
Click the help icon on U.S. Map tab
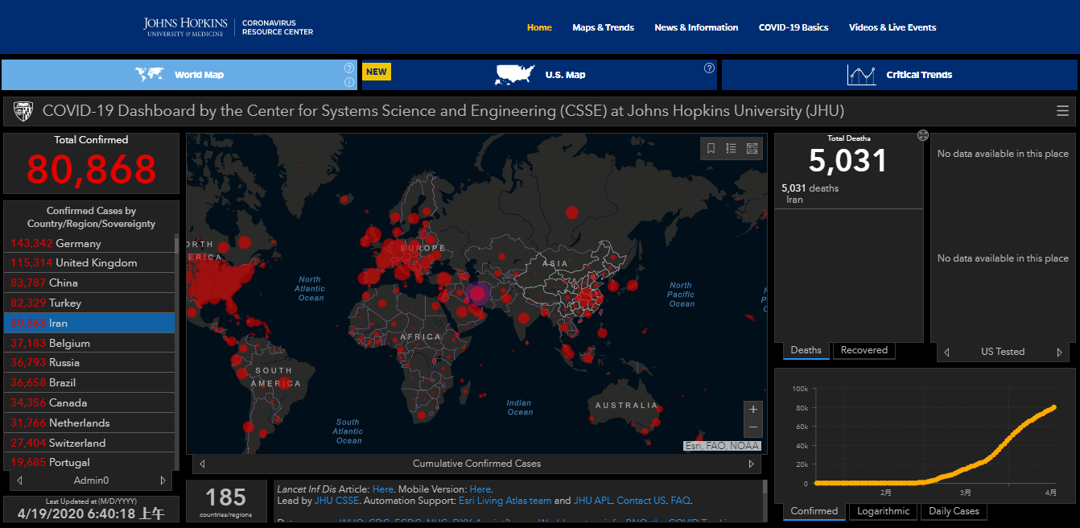pyautogui.click(x=709, y=68)
